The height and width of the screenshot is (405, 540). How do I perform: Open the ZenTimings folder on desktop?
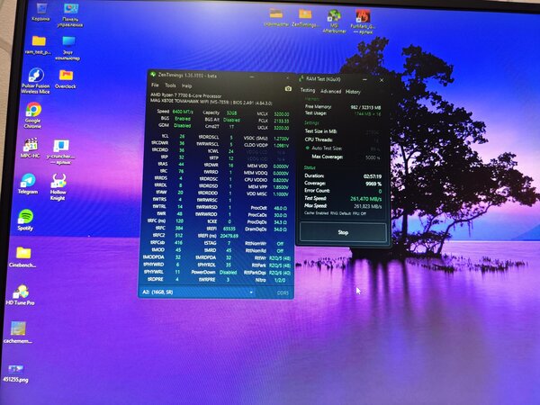click(x=304, y=18)
